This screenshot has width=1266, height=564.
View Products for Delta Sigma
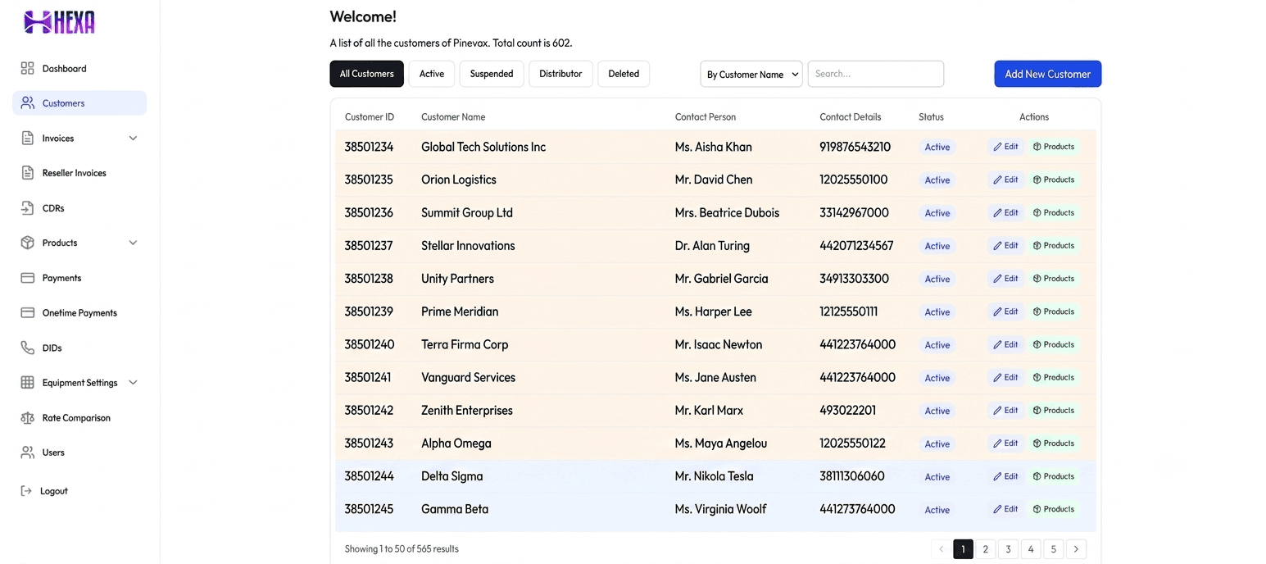click(1053, 476)
